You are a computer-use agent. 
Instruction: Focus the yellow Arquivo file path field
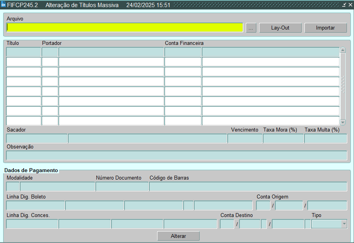coord(125,28)
